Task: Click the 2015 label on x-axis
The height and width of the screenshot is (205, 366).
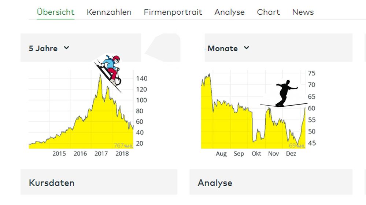Action: [59, 154]
